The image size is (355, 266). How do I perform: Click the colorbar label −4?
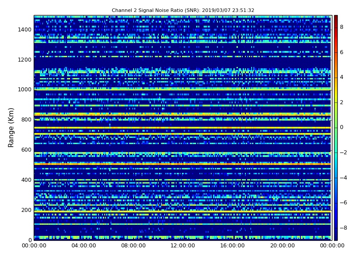pyautogui.click(x=343, y=178)
